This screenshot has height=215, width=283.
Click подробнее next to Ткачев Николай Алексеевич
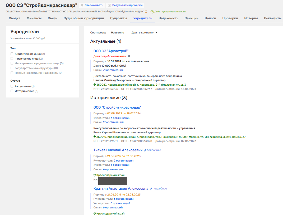[x=154, y=150]
